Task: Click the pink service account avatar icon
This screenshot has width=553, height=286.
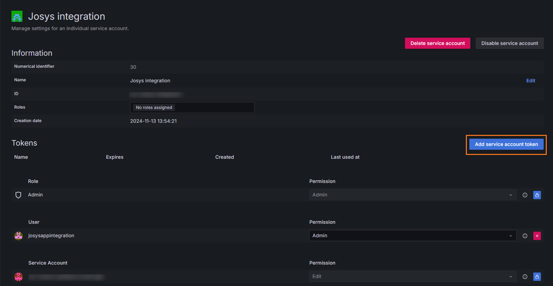Action: pyautogui.click(x=18, y=277)
